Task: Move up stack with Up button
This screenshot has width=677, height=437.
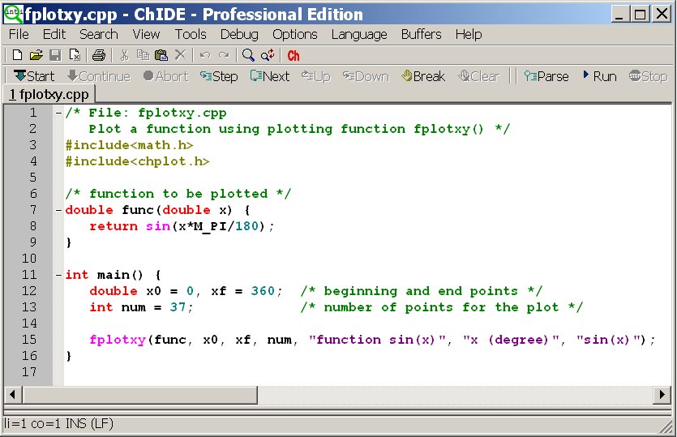Action: click(x=315, y=76)
